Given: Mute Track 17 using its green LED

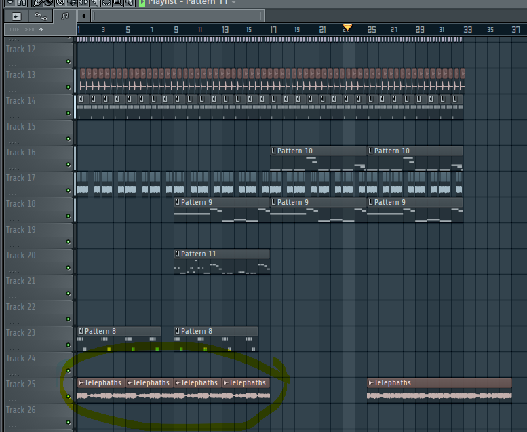Looking at the screenshot, I should 68,191.
